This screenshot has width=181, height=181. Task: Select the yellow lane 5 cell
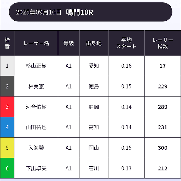coord(7,148)
